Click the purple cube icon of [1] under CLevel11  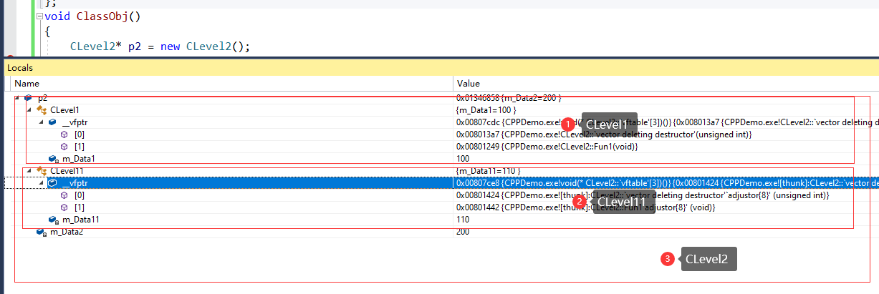(x=64, y=207)
